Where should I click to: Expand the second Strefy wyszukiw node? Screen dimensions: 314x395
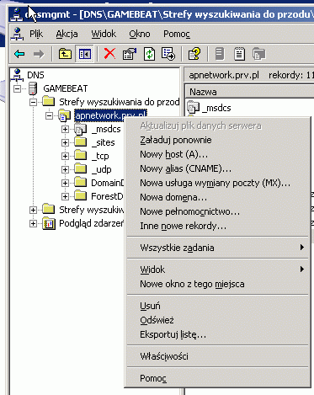click(x=33, y=210)
